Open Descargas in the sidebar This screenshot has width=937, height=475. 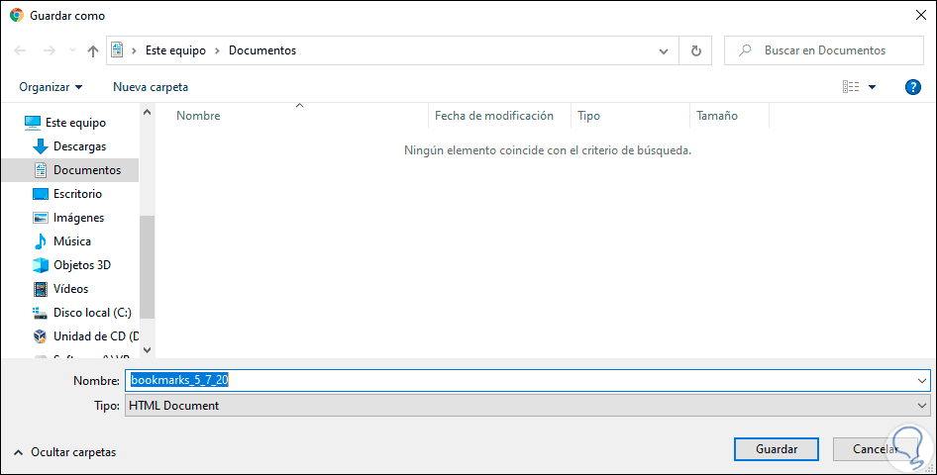(x=79, y=146)
